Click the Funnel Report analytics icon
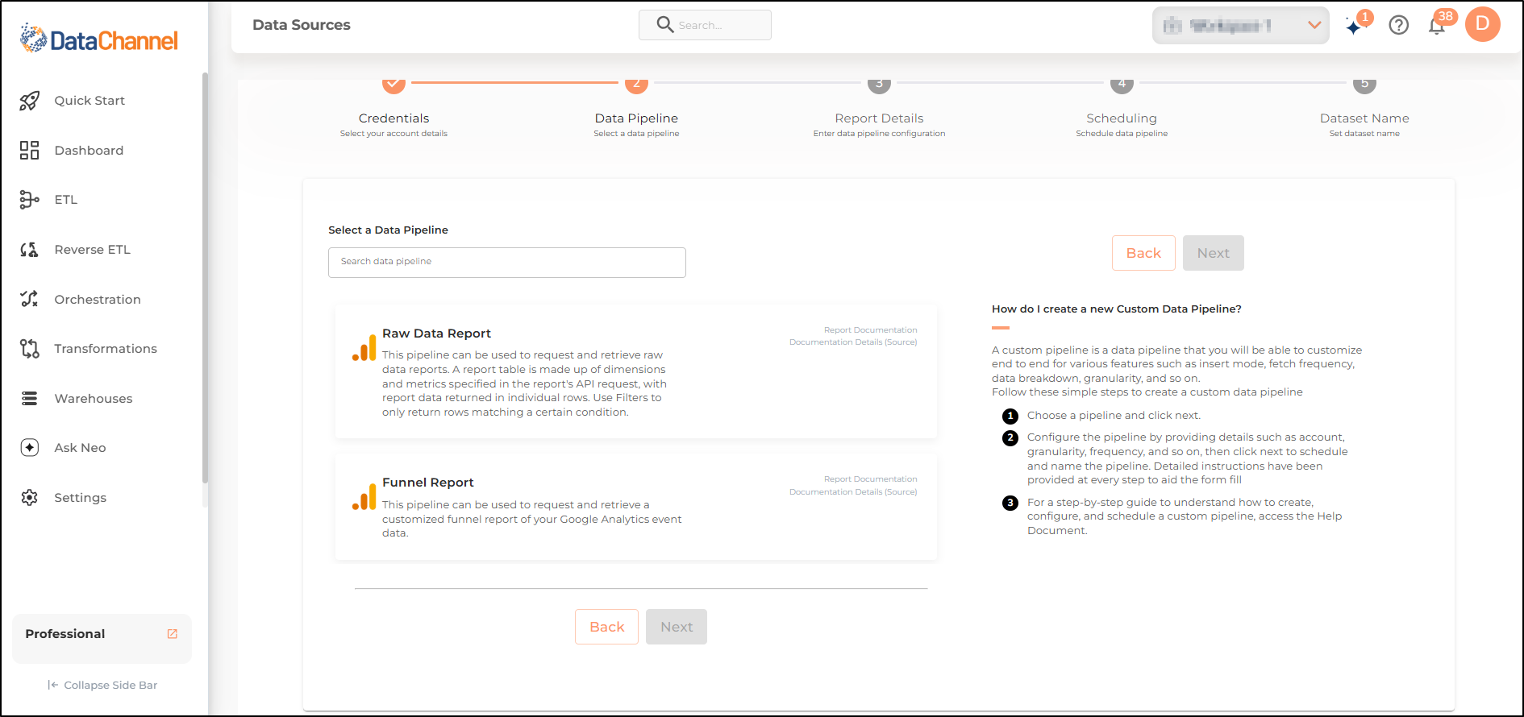The width and height of the screenshot is (1524, 717). pyautogui.click(x=364, y=497)
